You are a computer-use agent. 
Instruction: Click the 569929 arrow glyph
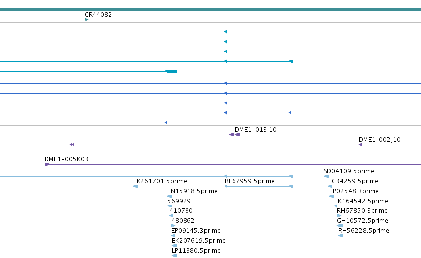[169, 206]
